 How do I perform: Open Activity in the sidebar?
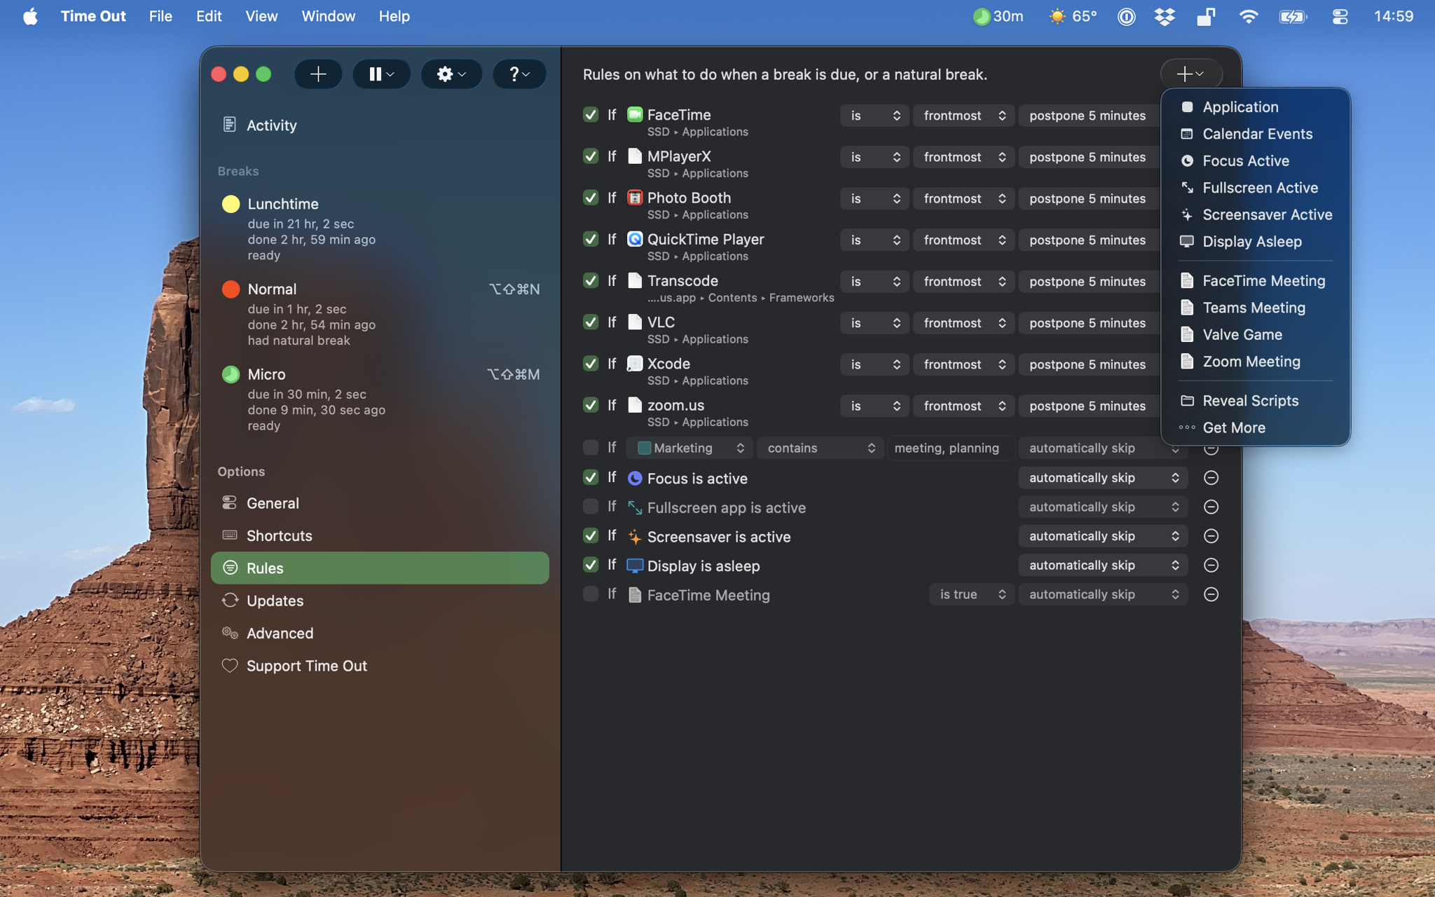pos(380,125)
